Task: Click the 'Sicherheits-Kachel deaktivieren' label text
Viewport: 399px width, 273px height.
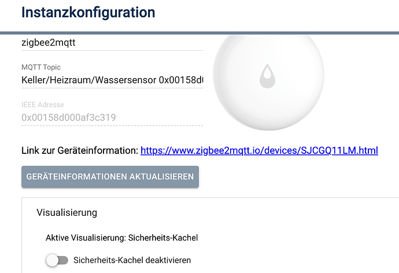Action: (132, 260)
